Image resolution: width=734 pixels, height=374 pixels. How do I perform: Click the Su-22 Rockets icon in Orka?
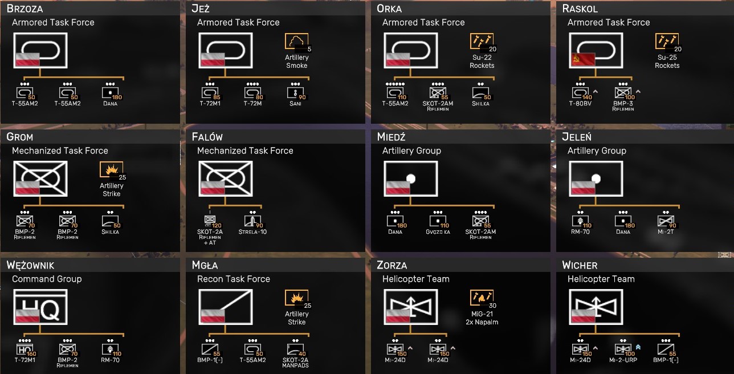[x=482, y=42]
